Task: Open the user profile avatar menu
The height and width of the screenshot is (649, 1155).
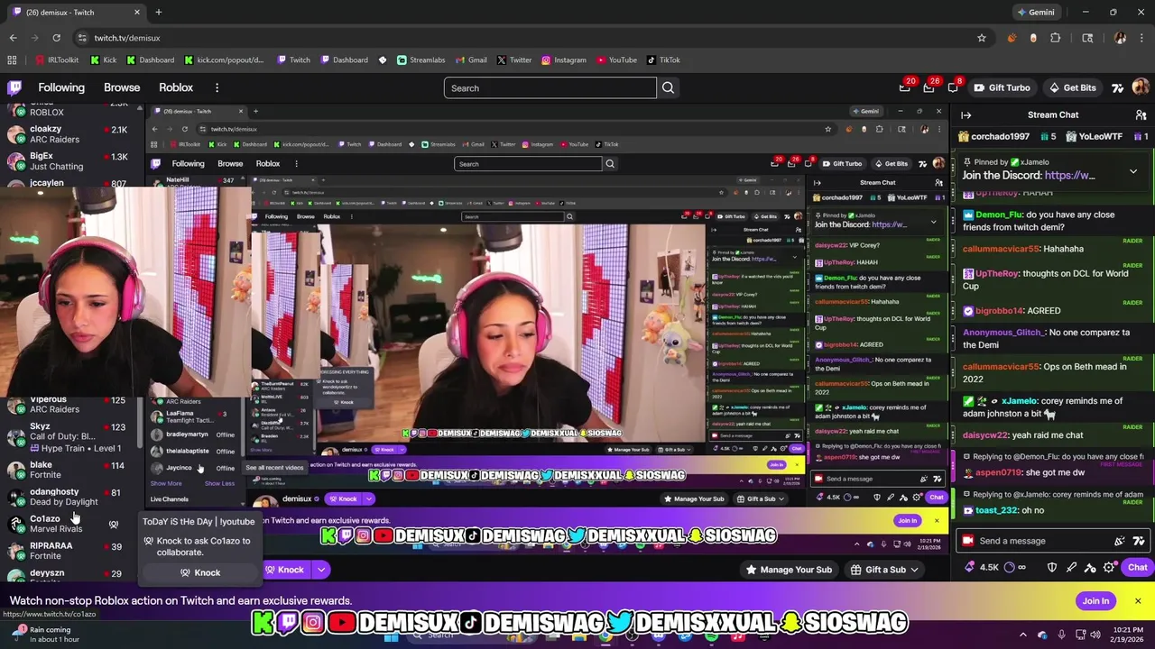Action: [1141, 87]
